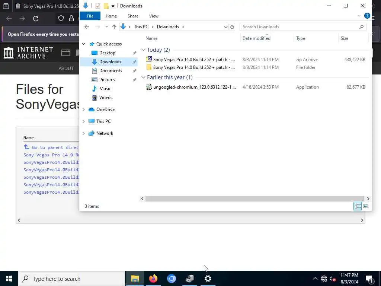Click the Up one level arrow in Explorer
This screenshot has width=381, height=286.
coord(114,27)
